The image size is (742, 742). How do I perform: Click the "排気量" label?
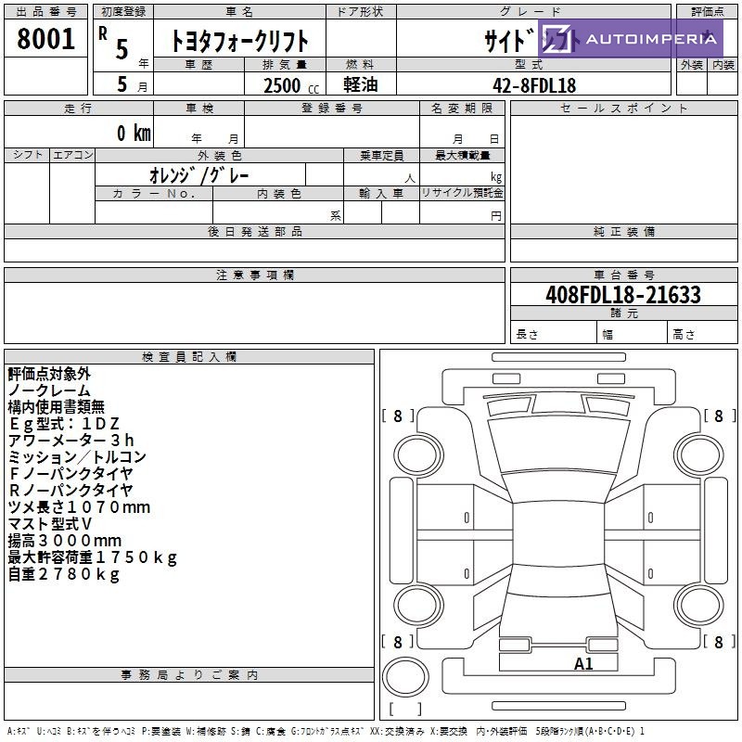pyautogui.click(x=285, y=65)
